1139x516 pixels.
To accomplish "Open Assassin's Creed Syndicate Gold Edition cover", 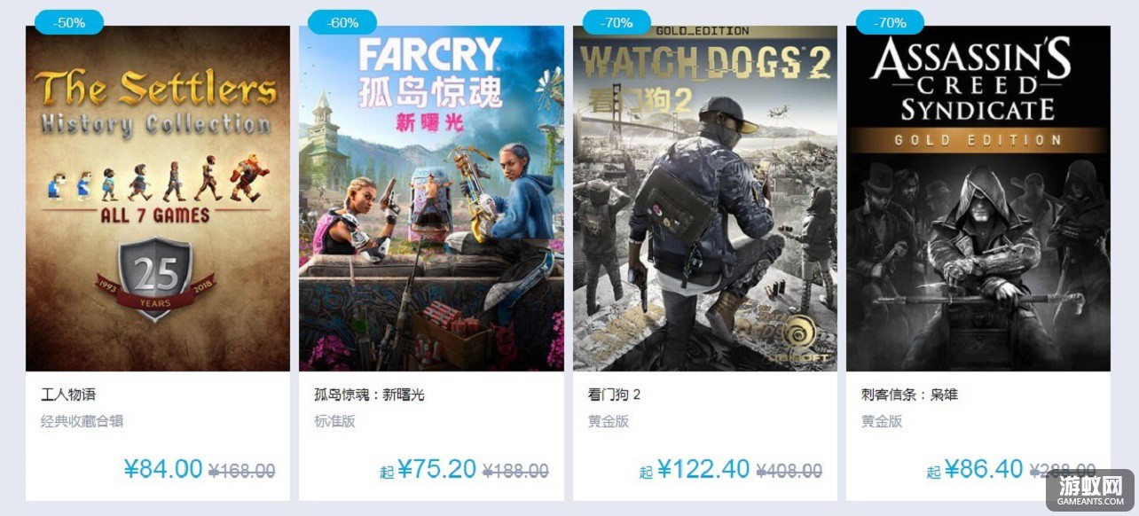I will point(978,198).
